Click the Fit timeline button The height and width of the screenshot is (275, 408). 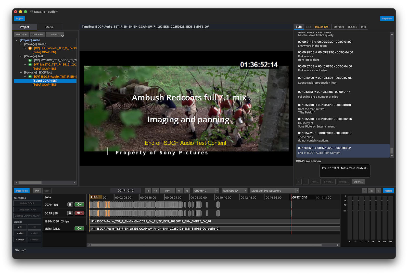tap(371, 191)
